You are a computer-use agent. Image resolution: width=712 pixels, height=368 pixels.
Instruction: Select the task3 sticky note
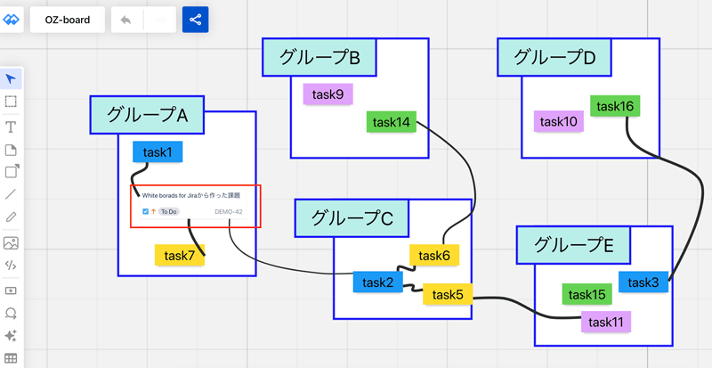click(x=643, y=282)
